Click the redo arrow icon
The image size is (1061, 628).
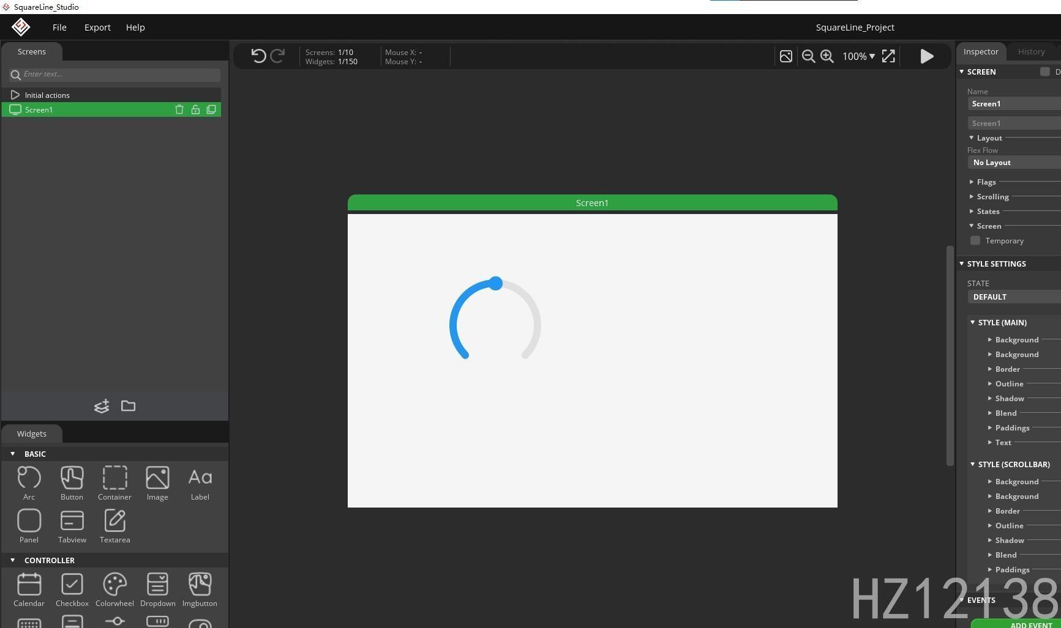pos(277,56)
